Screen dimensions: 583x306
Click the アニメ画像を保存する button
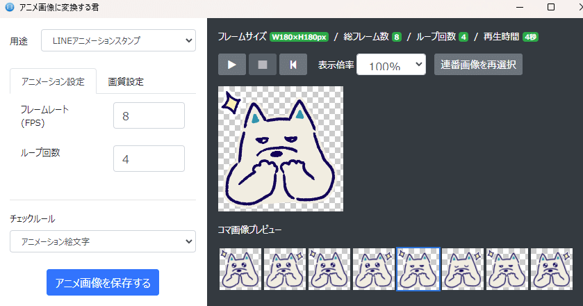click(103, 282)
